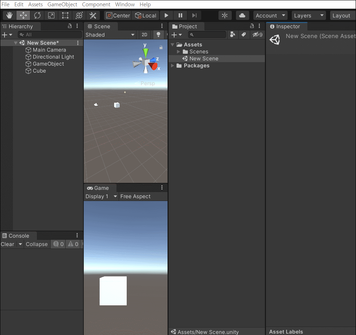
Task: Select the Hand tool
Action: [9, 15]
